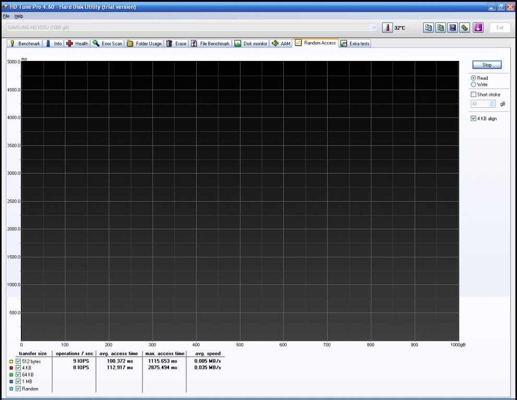Click the Disk monitor chart icon
This screenshot has width=517, height=400.
(237, 43)
